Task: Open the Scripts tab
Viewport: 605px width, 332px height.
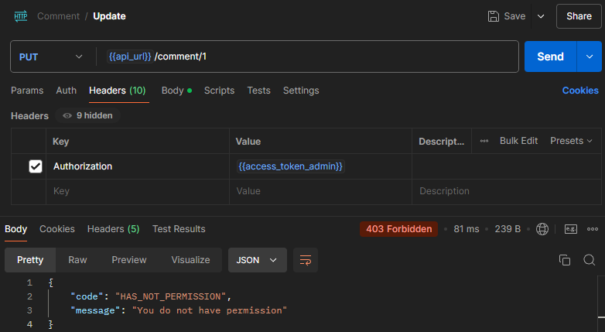Action: [x=219, y=91]
